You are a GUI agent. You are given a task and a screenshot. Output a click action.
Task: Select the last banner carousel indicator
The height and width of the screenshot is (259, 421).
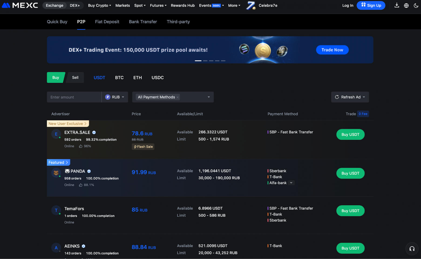pyautogui.click(x=223, y=61)
